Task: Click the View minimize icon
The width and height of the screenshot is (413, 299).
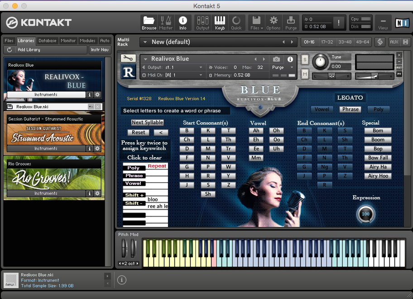Action: tap(383, 23)
